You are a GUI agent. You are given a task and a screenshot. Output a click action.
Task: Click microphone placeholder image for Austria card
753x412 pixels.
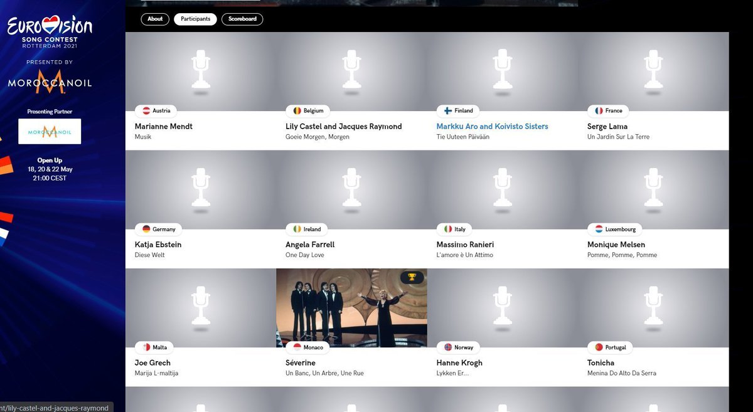(x=201, y=71)
